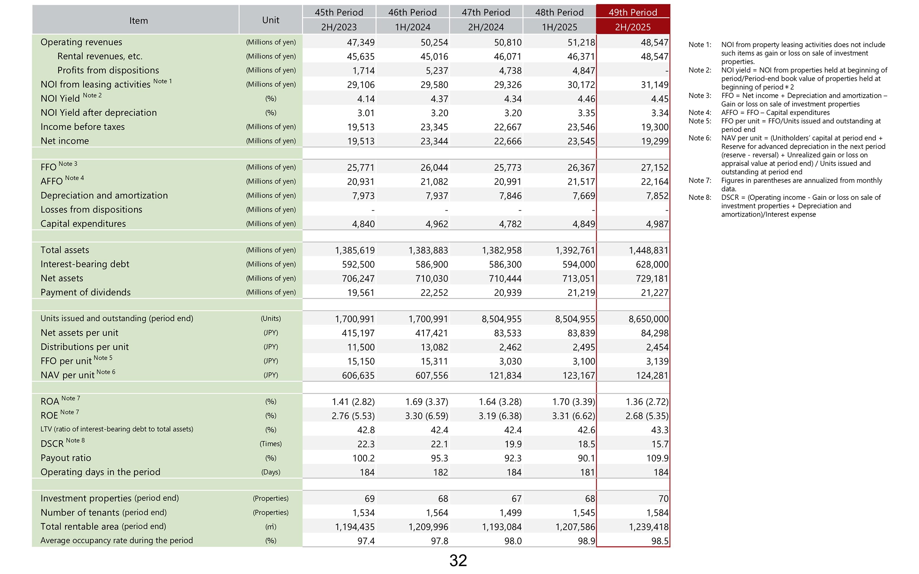Click Payout ratio value 109.9
This screenshot has width=919, height=574.
point(657,458)
